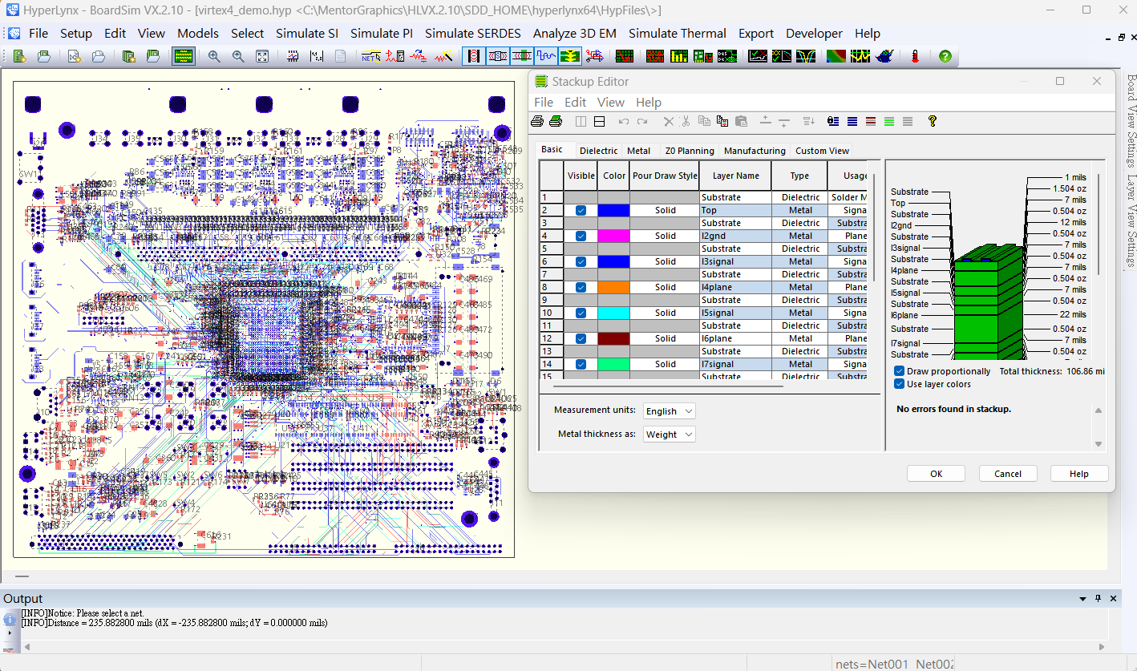Viewport: 1137px width, 671px height.
Task: Click the yellow question mark help icon
Action: point(933,121)
